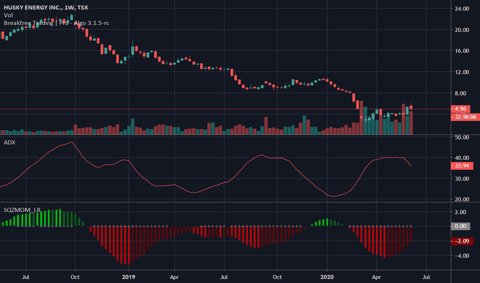Select the Vol indicator label
This screenshot has height=283, width=480.
click(x=8, y=15)
